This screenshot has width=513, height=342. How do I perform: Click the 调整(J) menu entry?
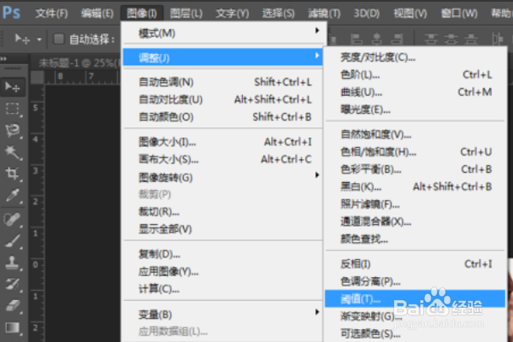(x=223, y=57)
